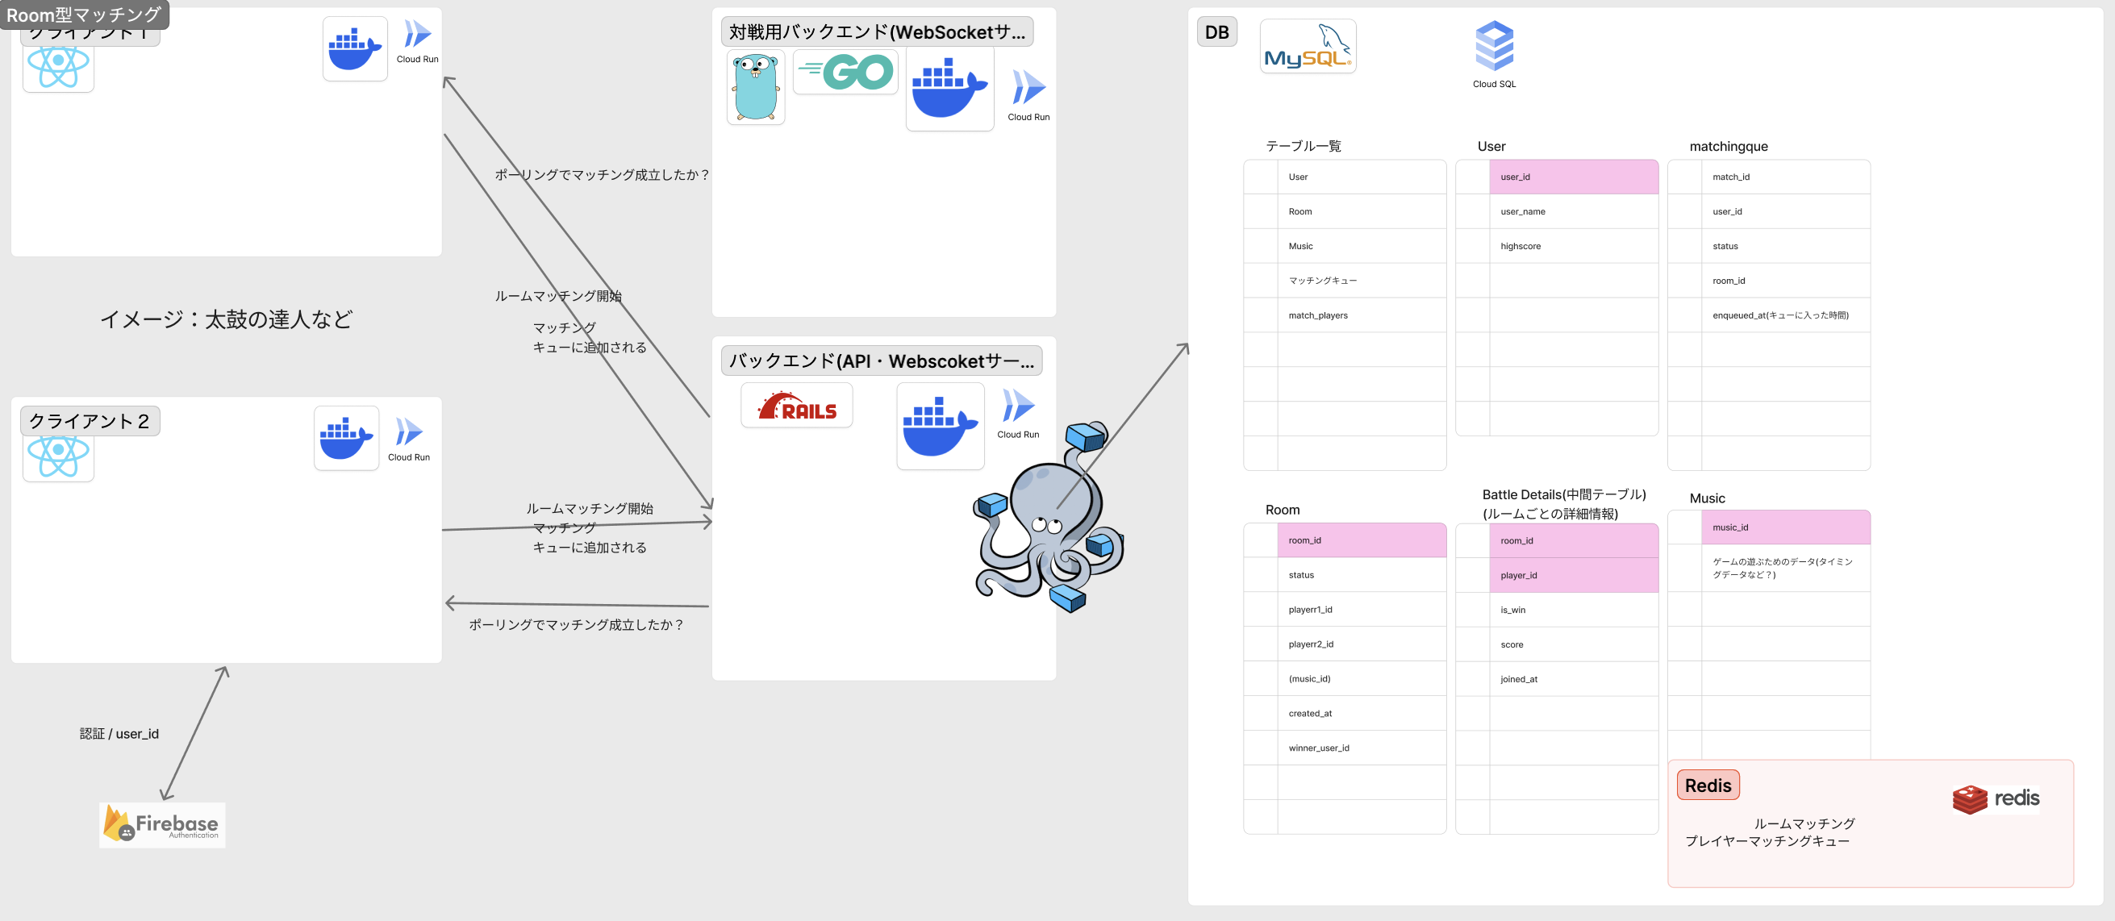
Task: Click the Cloud Run icon in Client 1
Action: (417, 41)
